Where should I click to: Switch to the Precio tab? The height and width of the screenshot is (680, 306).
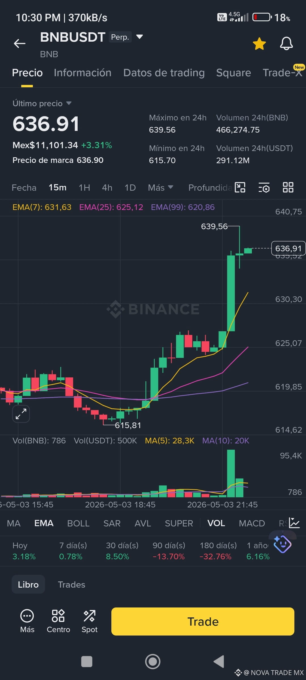point(27,73)
